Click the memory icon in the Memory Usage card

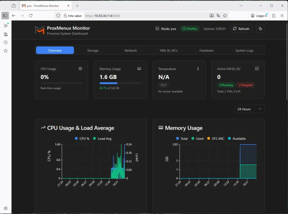click(x=139, y=69)
